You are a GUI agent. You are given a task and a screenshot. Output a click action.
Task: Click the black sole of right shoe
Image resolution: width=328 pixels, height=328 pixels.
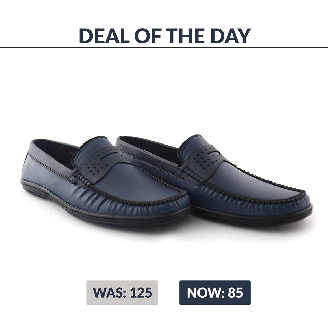[x=253, y=216]
